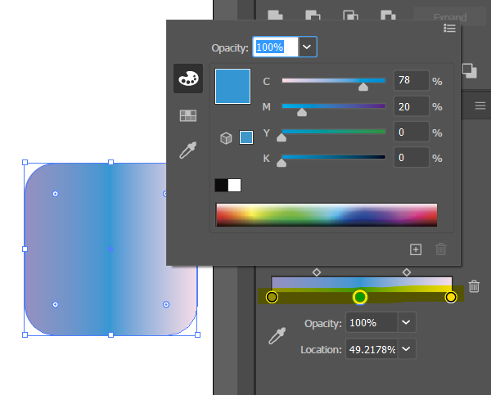The image size is (491, 395).
Task: Click the Magenta value field 20
Action: pos(411,107)
